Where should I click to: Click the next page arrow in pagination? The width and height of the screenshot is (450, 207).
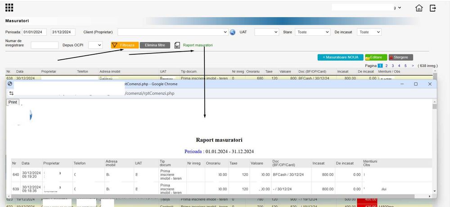coord(413,66)
